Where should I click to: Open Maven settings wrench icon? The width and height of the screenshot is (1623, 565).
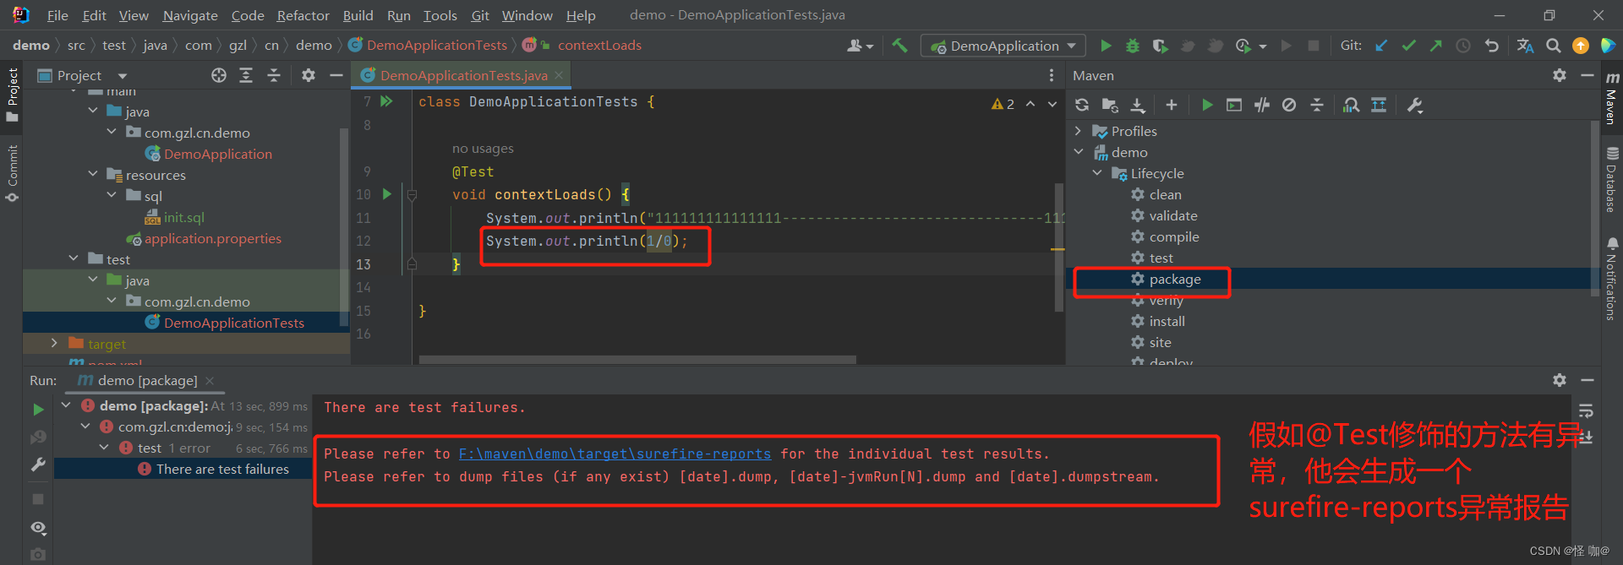pyautogui.click(x=1415, y=105)
